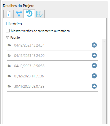
Task: Switch to the branches diagram tab
Action: pyautogui.click(x=19, y=14)
